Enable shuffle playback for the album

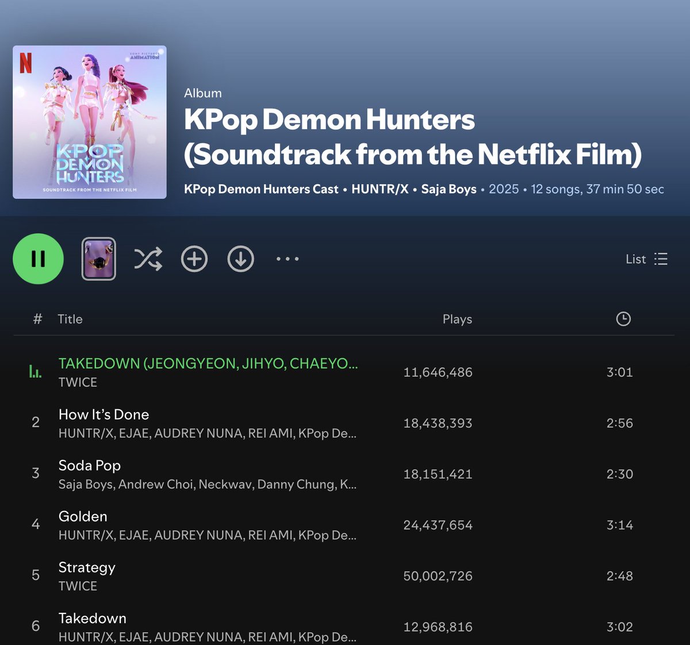click(x=148, y=259)
